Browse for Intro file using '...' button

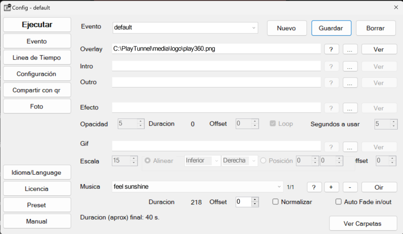coord(350,67)
